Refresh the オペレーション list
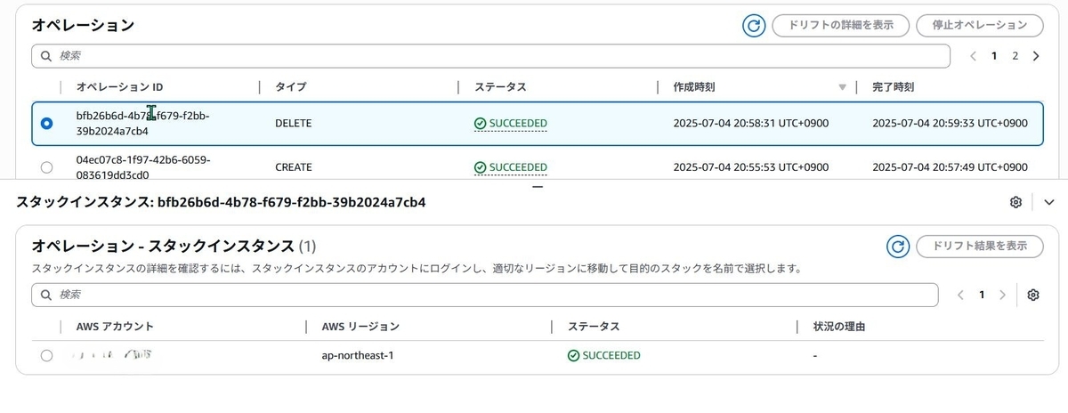This screenshot has height=413, width=1068. pos(754,26)
